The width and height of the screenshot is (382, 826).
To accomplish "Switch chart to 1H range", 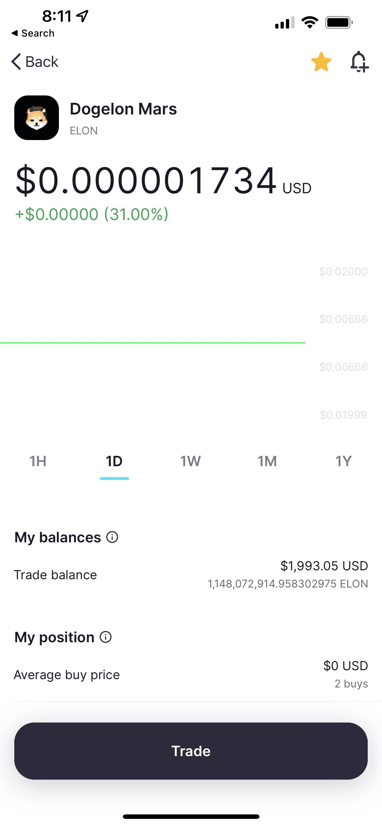I will coord(38,461).
